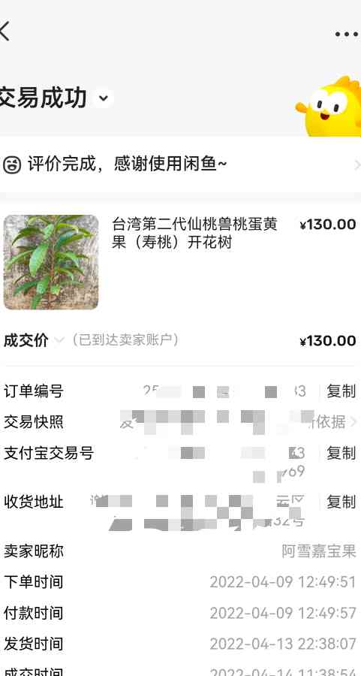The image size is (361, 676).
Task: Tap the item price ¥130.00 beside title
Action: [328, 225]
